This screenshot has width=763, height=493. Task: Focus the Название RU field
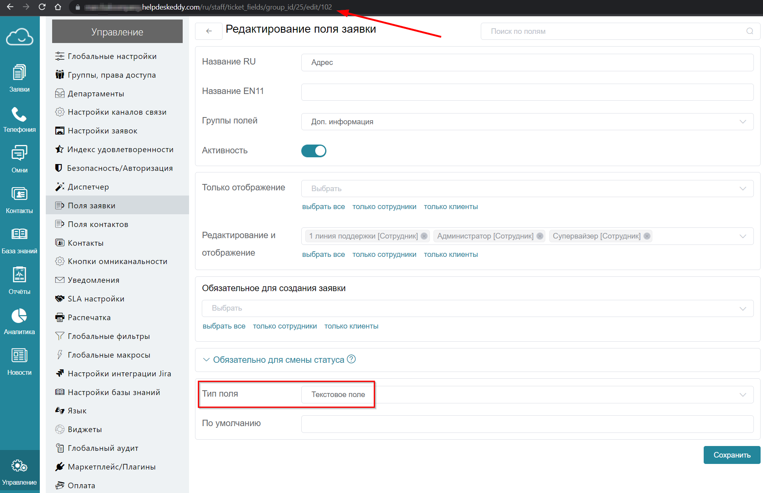pyautogui.click(x=527, y=63)
